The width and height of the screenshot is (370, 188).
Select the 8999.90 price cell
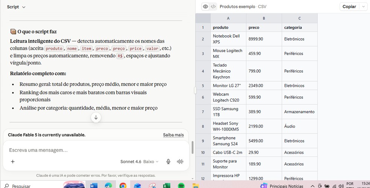(264, 39)
